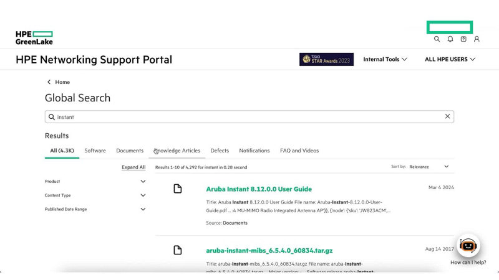
Task: Open the help question mark icon
Action: [463, 39]
